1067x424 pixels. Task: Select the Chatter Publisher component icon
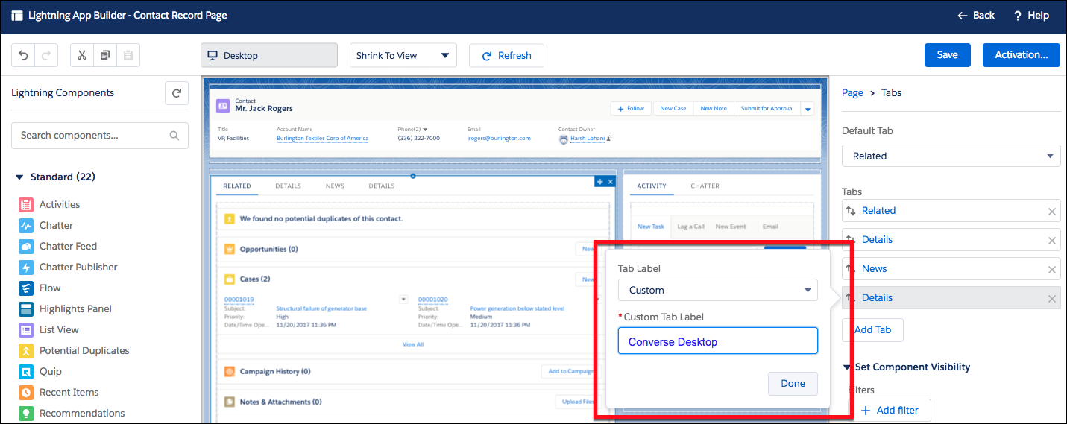coord(26,267)
